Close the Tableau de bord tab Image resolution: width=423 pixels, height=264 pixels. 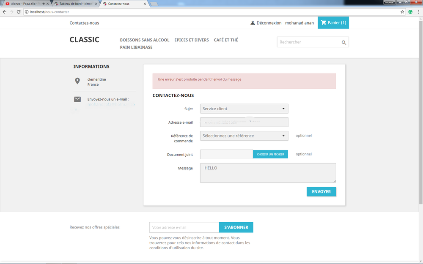[96, 4]
